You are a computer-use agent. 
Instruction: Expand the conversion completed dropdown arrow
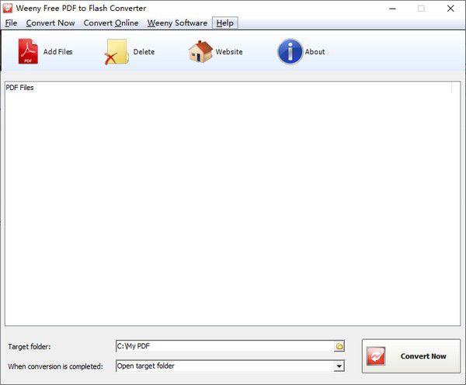point(339,366)
